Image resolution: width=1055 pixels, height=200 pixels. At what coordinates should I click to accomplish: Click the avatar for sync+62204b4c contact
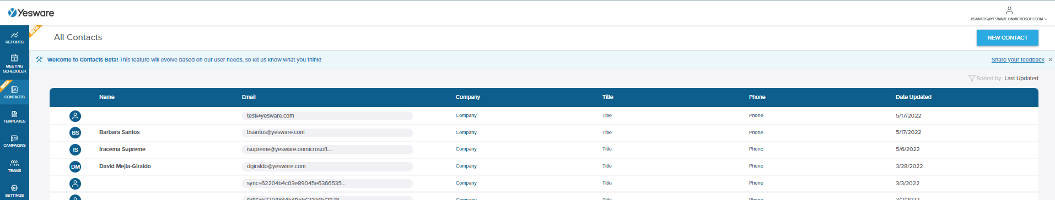tap(76, 184)
